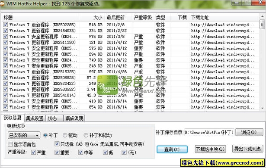Image resolution: width=266 pixels, height=168 pixels.
Task: Click the 下载 column header
Action: click(180, 17)
